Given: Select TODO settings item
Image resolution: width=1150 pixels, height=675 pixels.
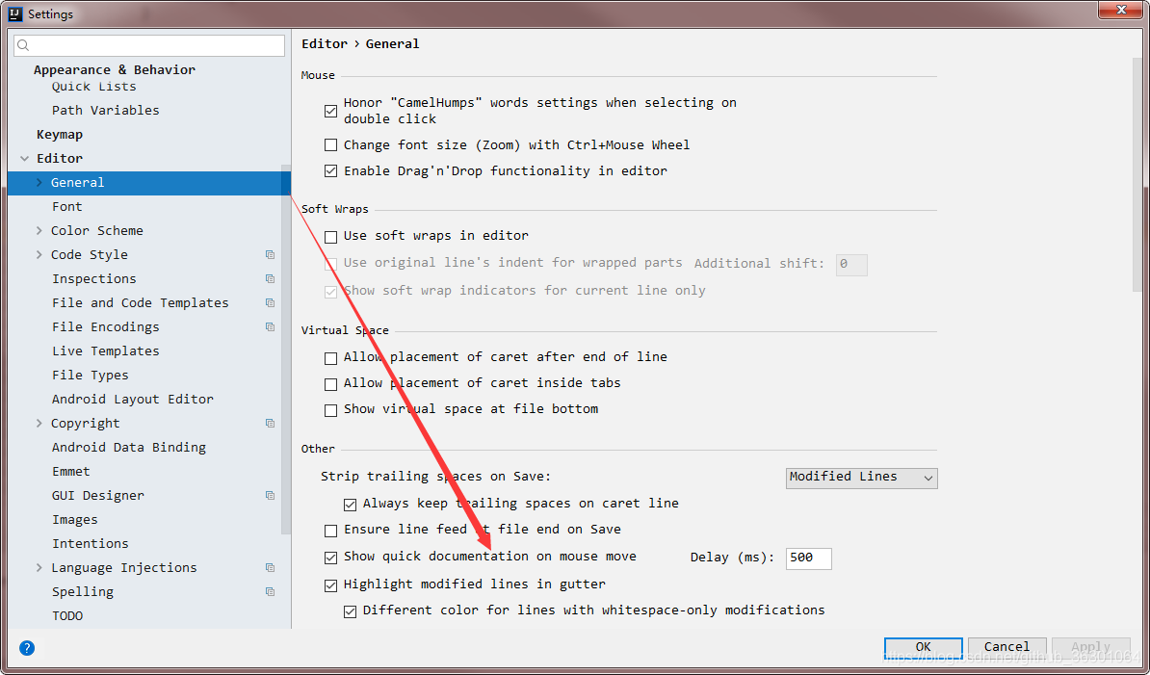Looking at the screenshot, I should coord(67,616).
